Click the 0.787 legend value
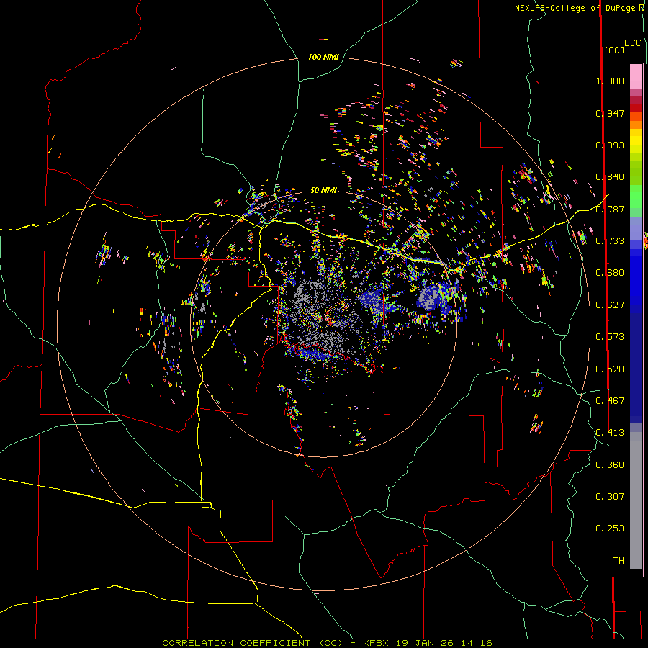The image size is (648, 648). (x=610, y=209)
